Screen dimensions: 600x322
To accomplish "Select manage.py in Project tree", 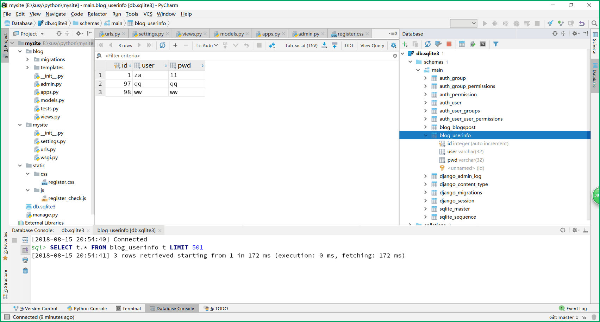I will point(45,215).
